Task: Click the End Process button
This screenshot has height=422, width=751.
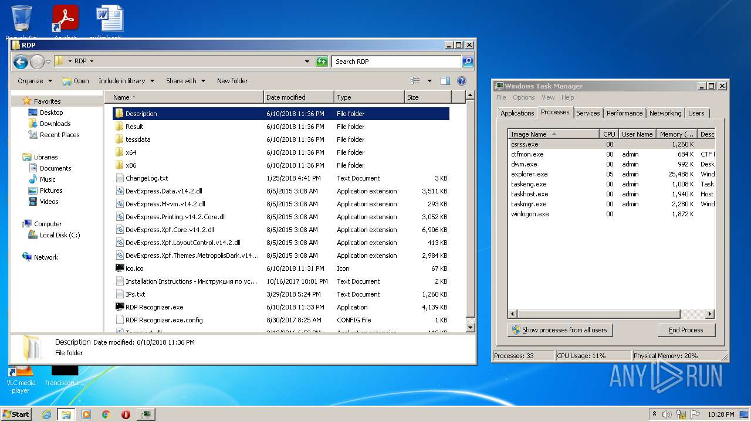Action: (686, 330)
